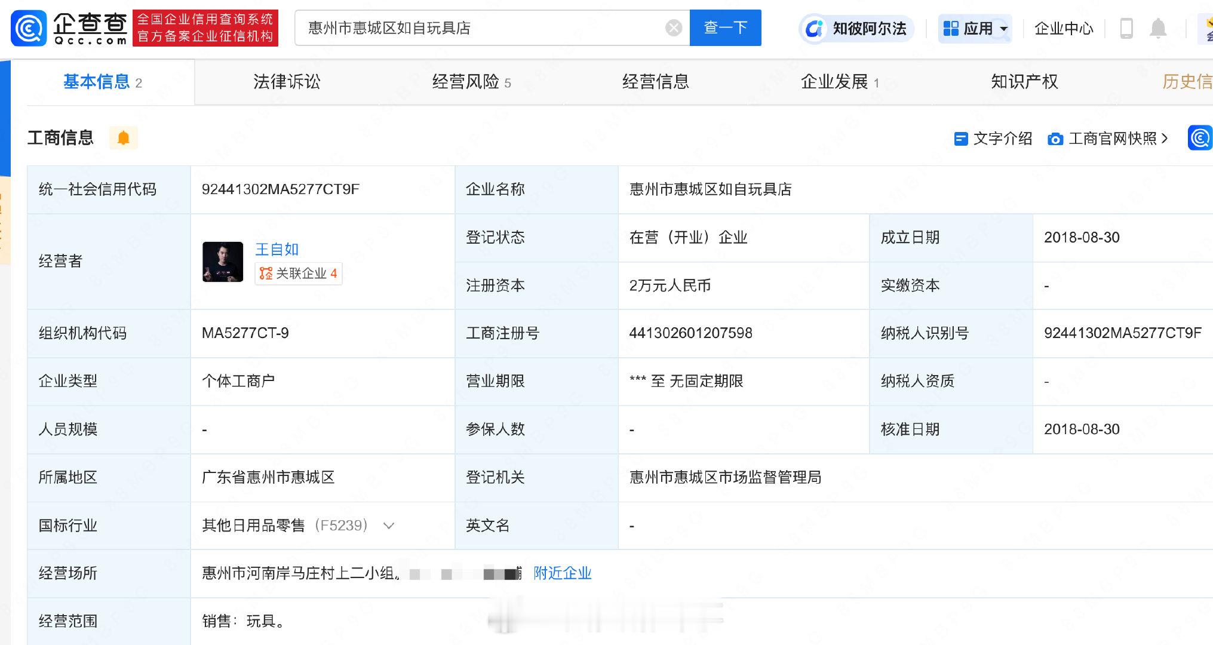Click 惠州市惠城区市场监督管理局 registration authority
The width and height of the screenshot is (1213, 645).
[725, 477]
